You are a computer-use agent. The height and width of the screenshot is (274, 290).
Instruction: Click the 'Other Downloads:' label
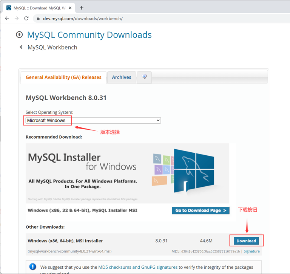click(45, 227)
